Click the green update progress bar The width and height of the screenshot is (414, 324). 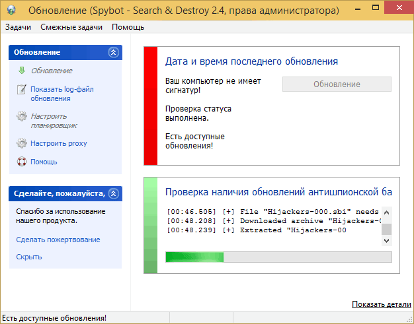(x=278, y=257)
